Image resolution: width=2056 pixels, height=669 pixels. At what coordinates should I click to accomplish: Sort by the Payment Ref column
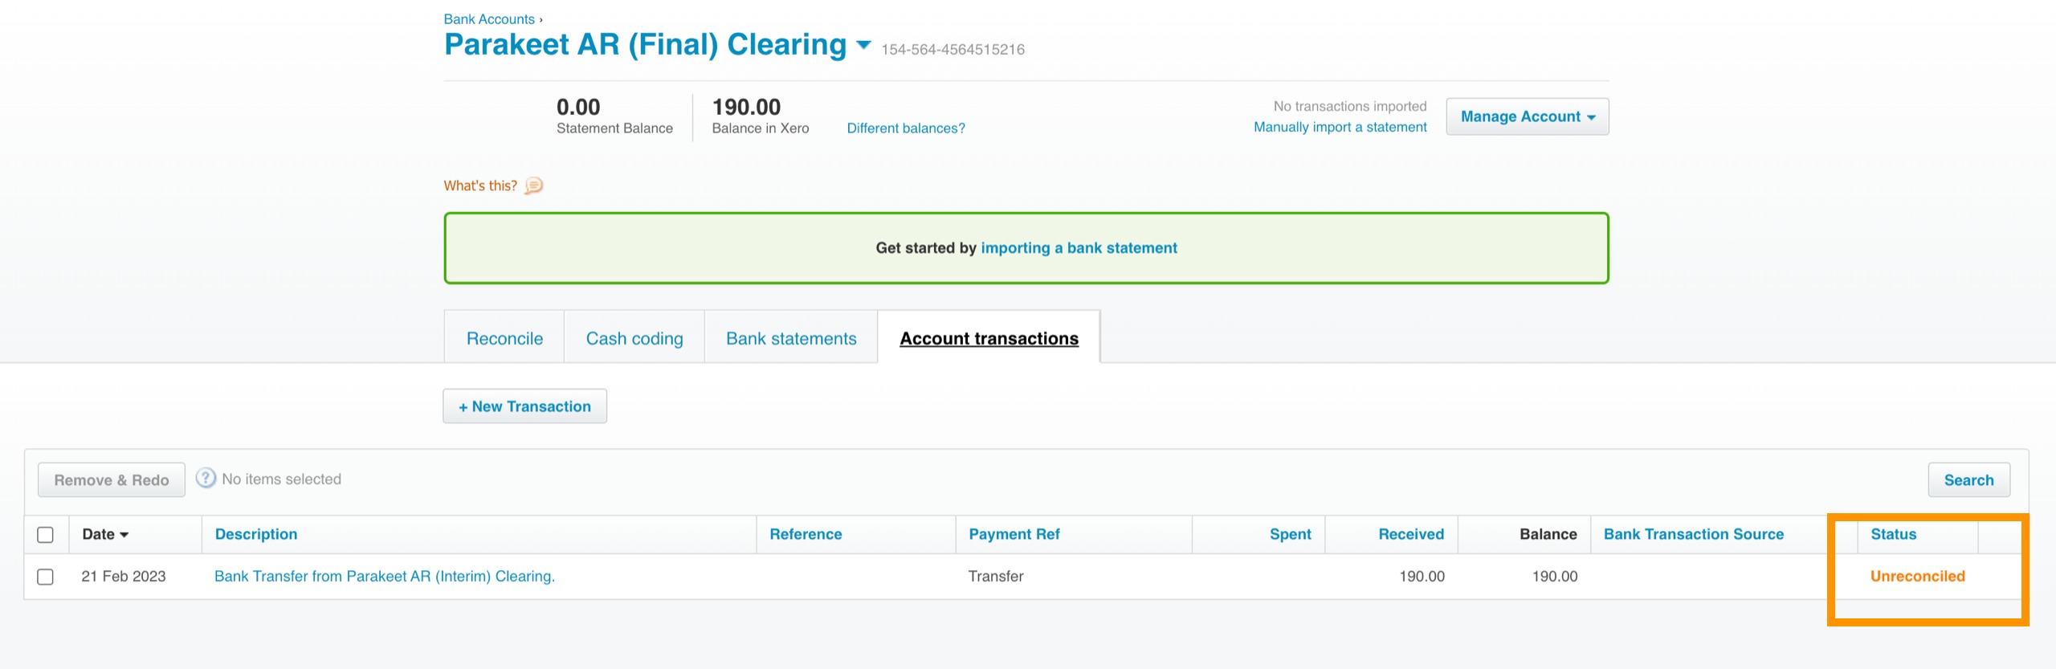click(x=1014, y=534)
